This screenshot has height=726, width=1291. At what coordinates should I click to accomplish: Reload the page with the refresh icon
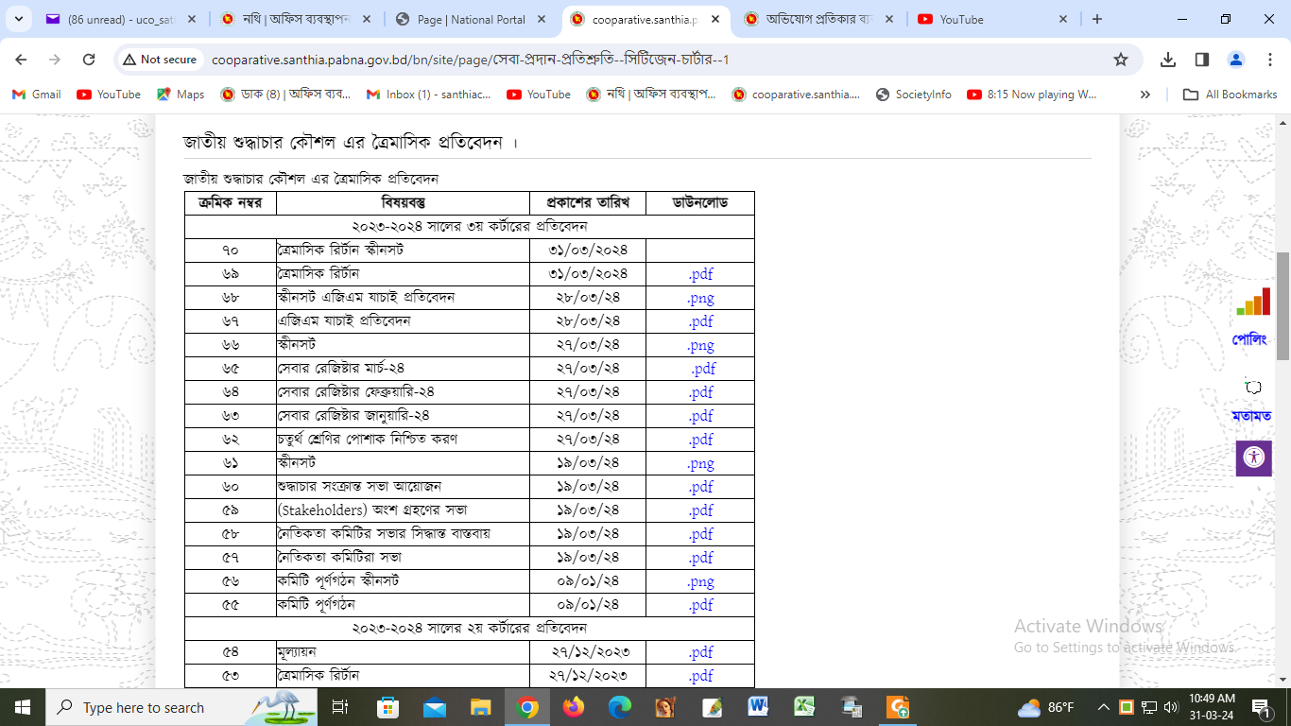click(x=89, y=60)
